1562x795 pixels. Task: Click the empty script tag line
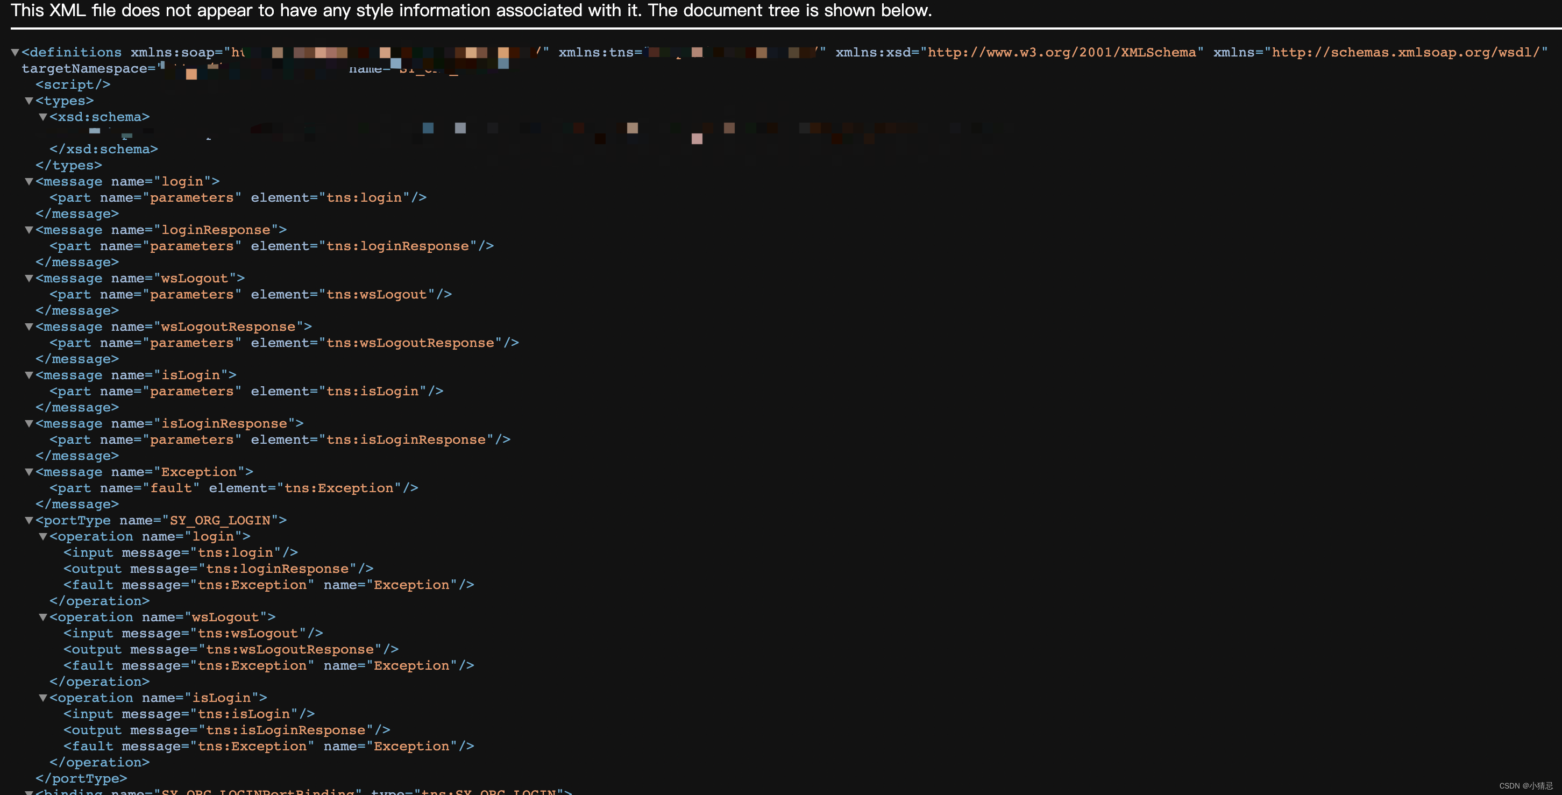click(73, 85)
